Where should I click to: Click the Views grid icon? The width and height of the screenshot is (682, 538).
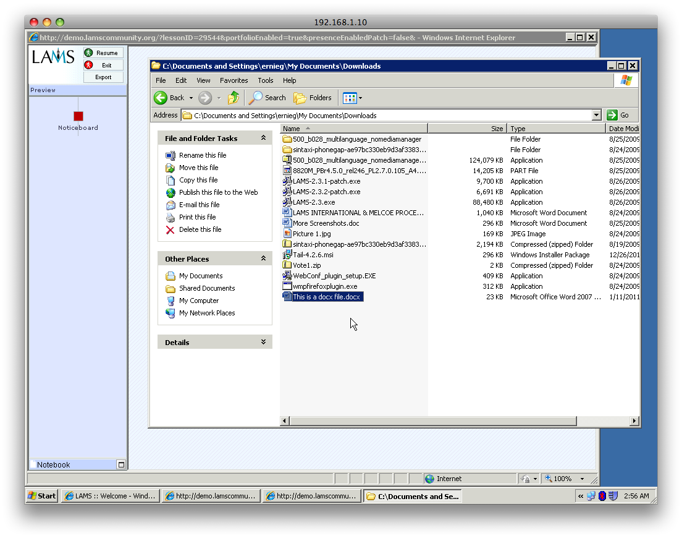350,98
